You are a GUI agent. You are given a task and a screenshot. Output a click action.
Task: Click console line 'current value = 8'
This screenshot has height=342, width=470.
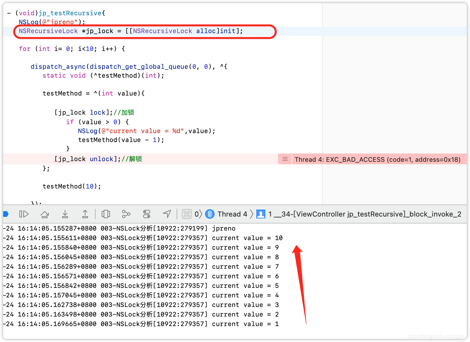point(141,257)
